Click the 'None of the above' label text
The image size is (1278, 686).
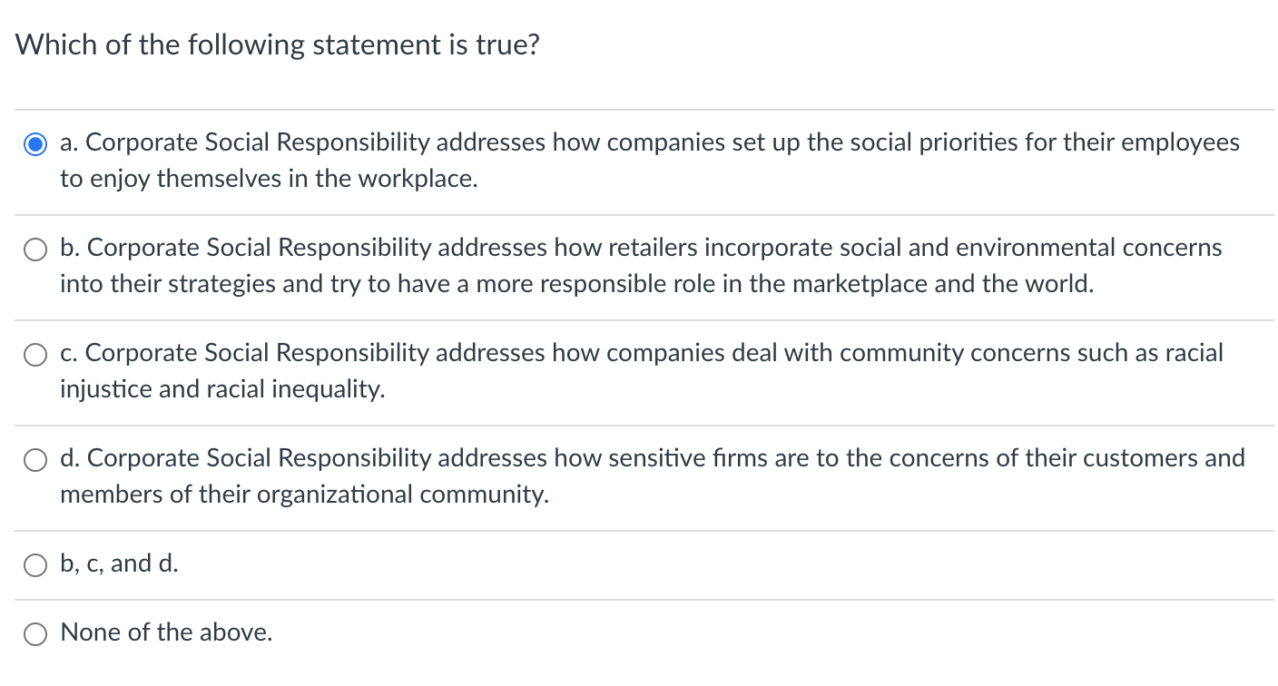[165, 632]
